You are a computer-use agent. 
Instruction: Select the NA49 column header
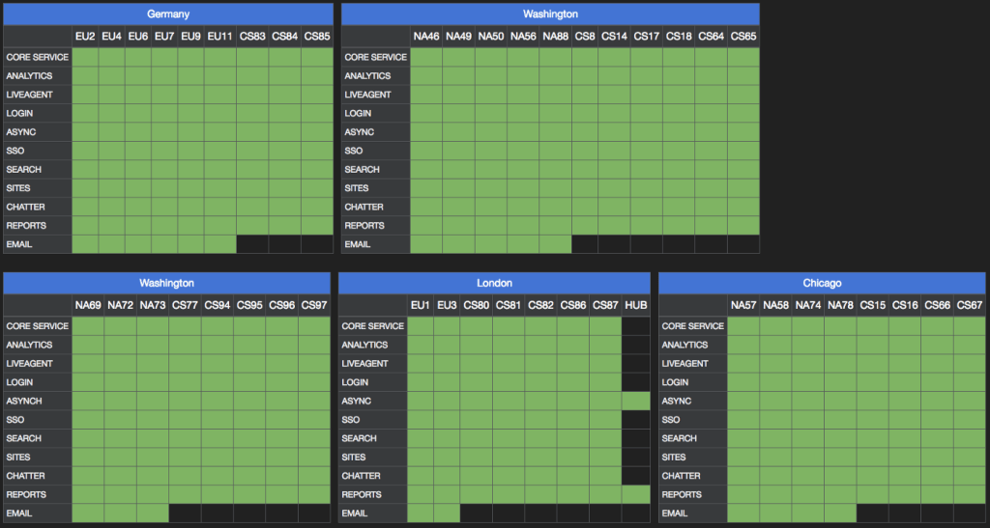click(x=458, y=37)
